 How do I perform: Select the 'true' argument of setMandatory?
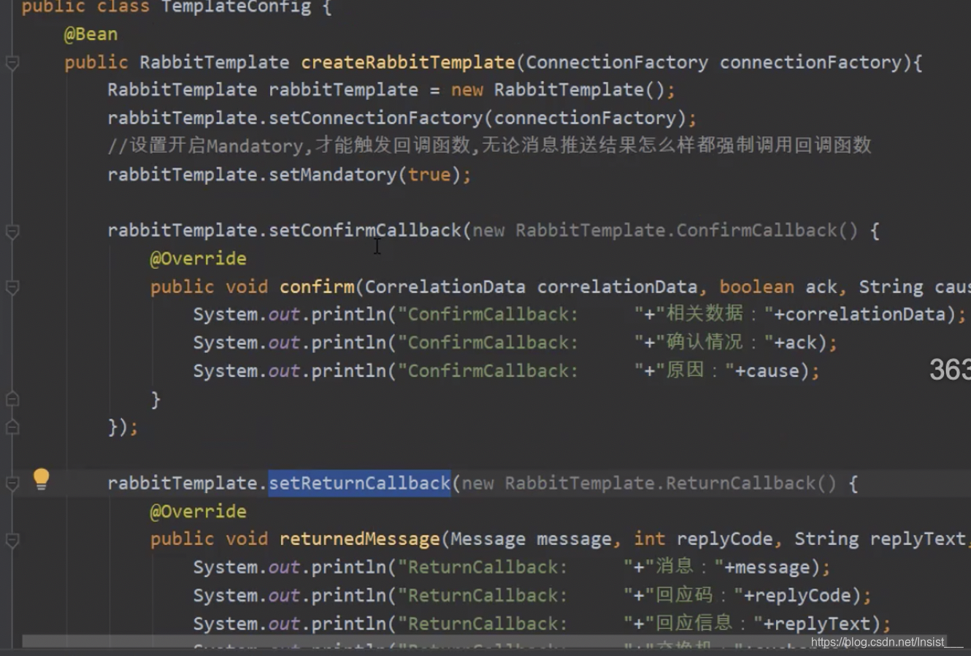point(429,175)
